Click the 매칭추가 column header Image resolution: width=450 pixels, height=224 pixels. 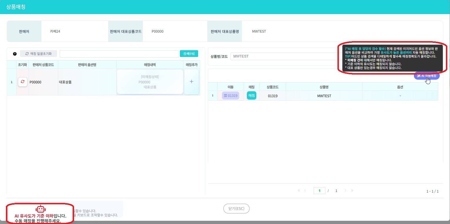click(191, 65)
